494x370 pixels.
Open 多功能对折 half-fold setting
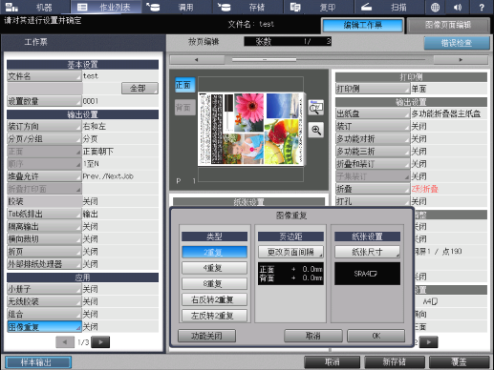coord(373,139)
